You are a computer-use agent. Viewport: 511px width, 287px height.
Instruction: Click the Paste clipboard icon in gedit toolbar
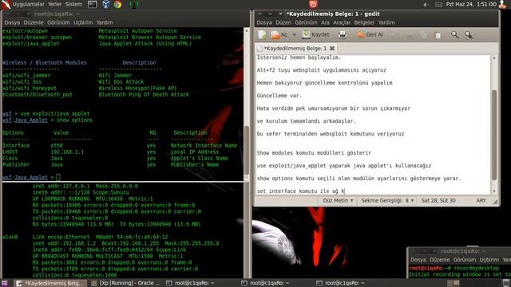[438, 35]
